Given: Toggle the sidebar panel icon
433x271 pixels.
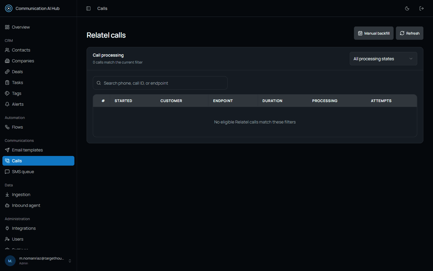Looking at the screenshot, I should 88,8.
